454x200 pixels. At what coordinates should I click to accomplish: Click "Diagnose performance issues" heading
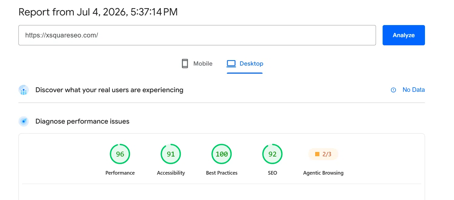tap(82, 121)
